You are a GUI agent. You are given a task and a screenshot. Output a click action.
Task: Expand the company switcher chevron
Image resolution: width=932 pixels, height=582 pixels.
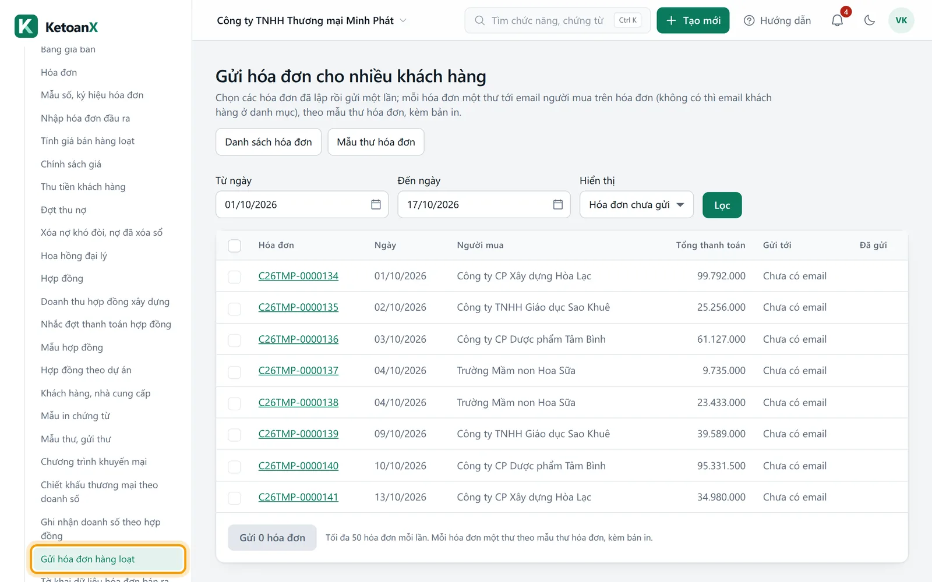click(x=403, y=20)
